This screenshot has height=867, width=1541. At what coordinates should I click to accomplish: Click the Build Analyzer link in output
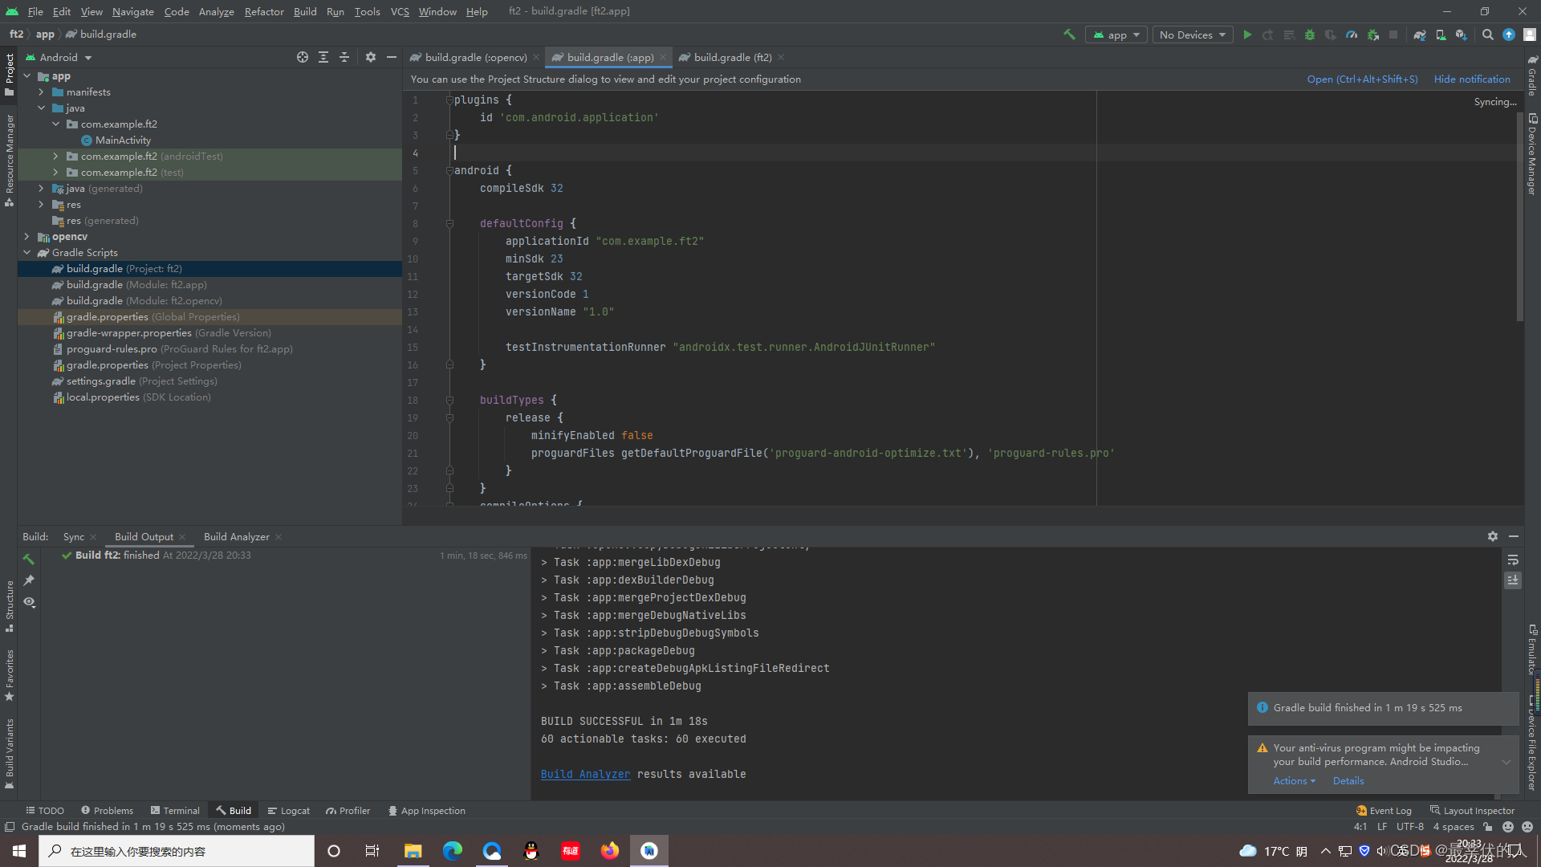[585, 774]
